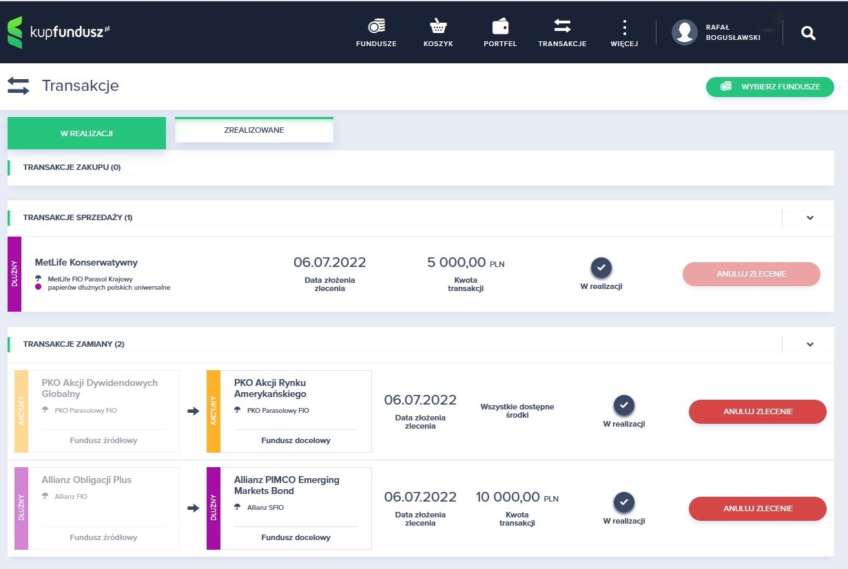Click the user avatar icon
This screenshot has width=848, height=569.
point(685,32)
